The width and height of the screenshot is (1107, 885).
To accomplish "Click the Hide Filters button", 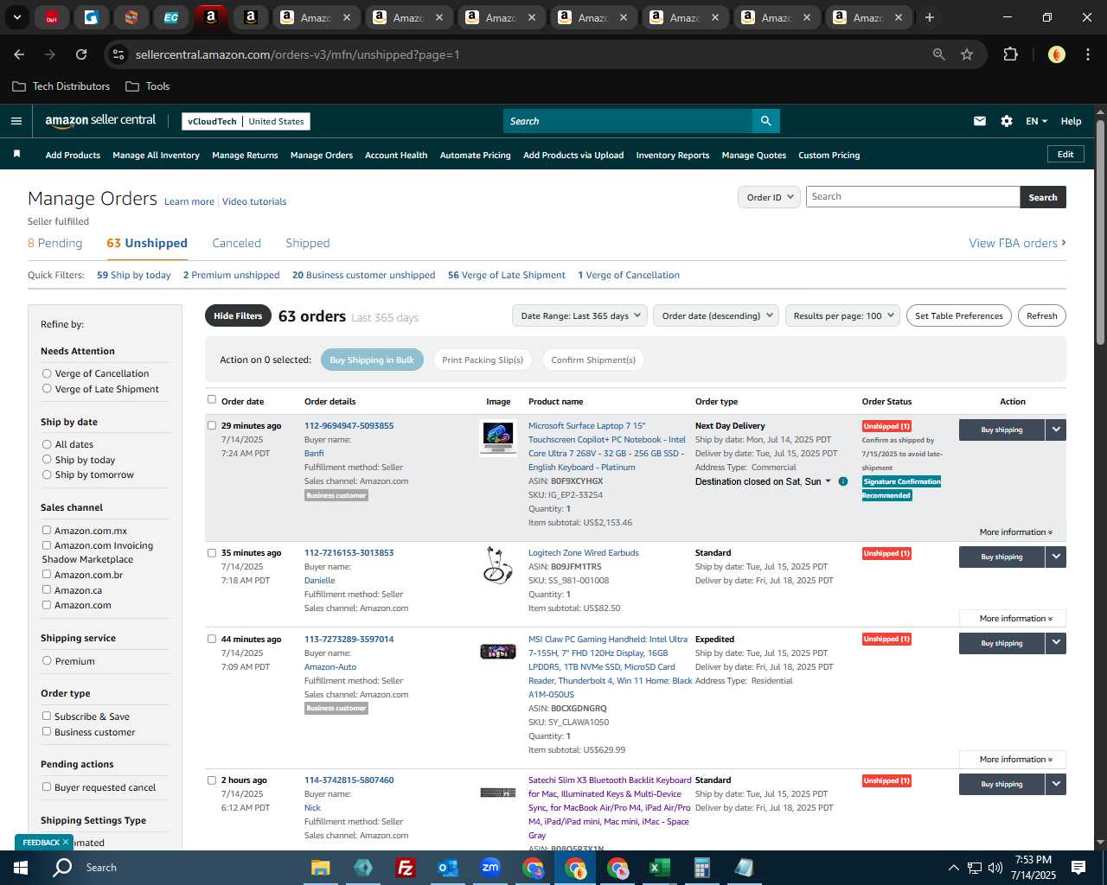I will coord(238,315).
